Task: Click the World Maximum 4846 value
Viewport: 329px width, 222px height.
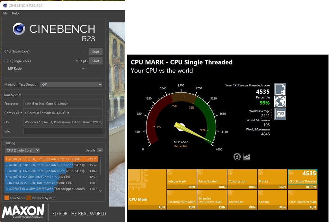Action: tap(265, 134)
